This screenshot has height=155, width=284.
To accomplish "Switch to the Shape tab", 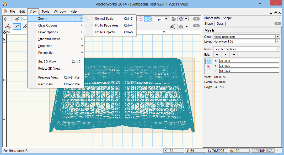I will 209,24.
